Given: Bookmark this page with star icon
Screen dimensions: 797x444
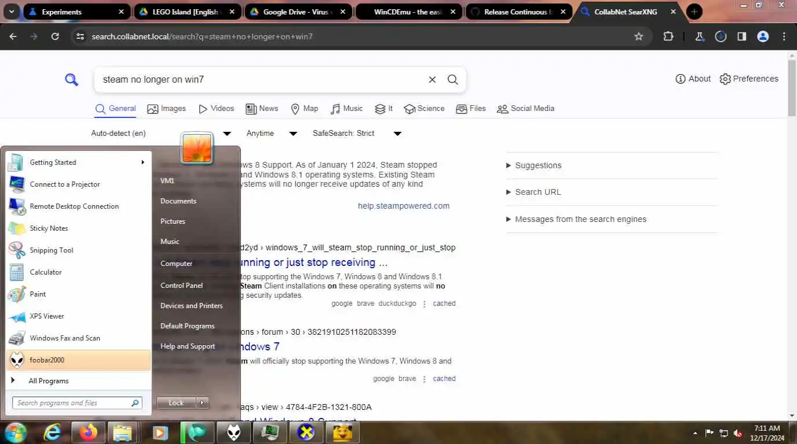Looking at the screenshot, I should click(x=639, y=36).
